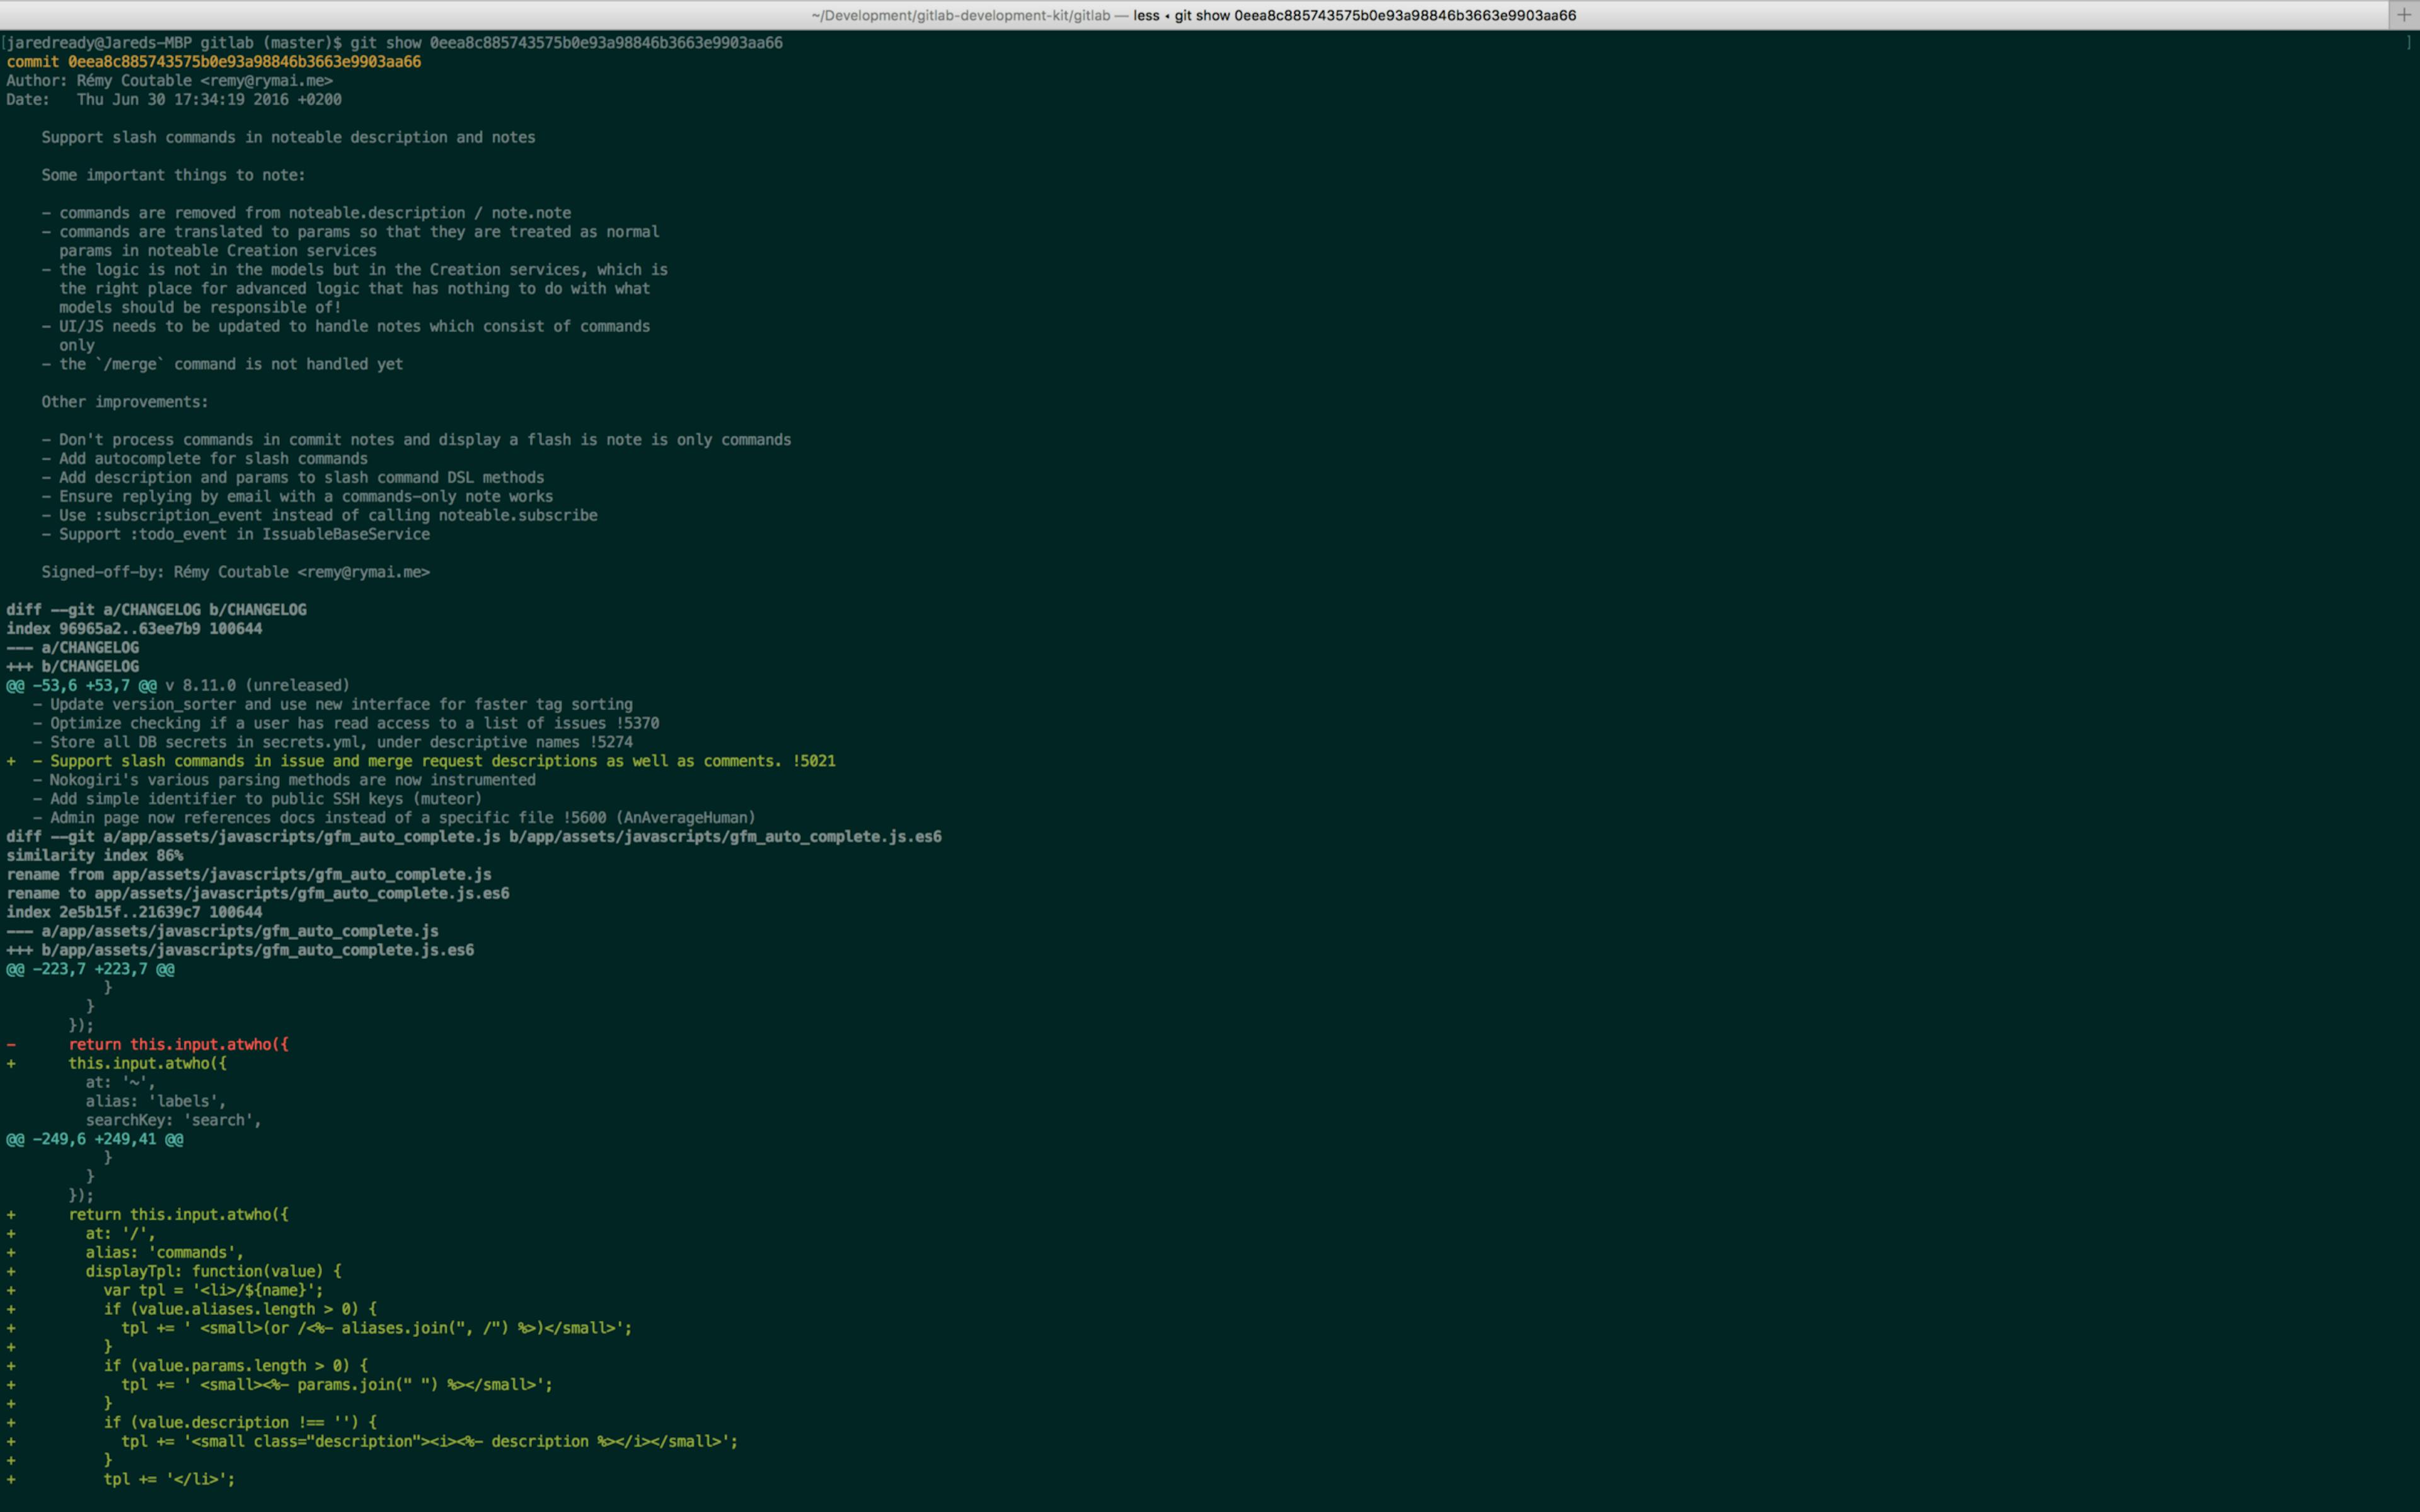Click the index 2e5b15f..21639c7 line
2420x1512 pixels.
pyautogui.click(x=134, y=913)
